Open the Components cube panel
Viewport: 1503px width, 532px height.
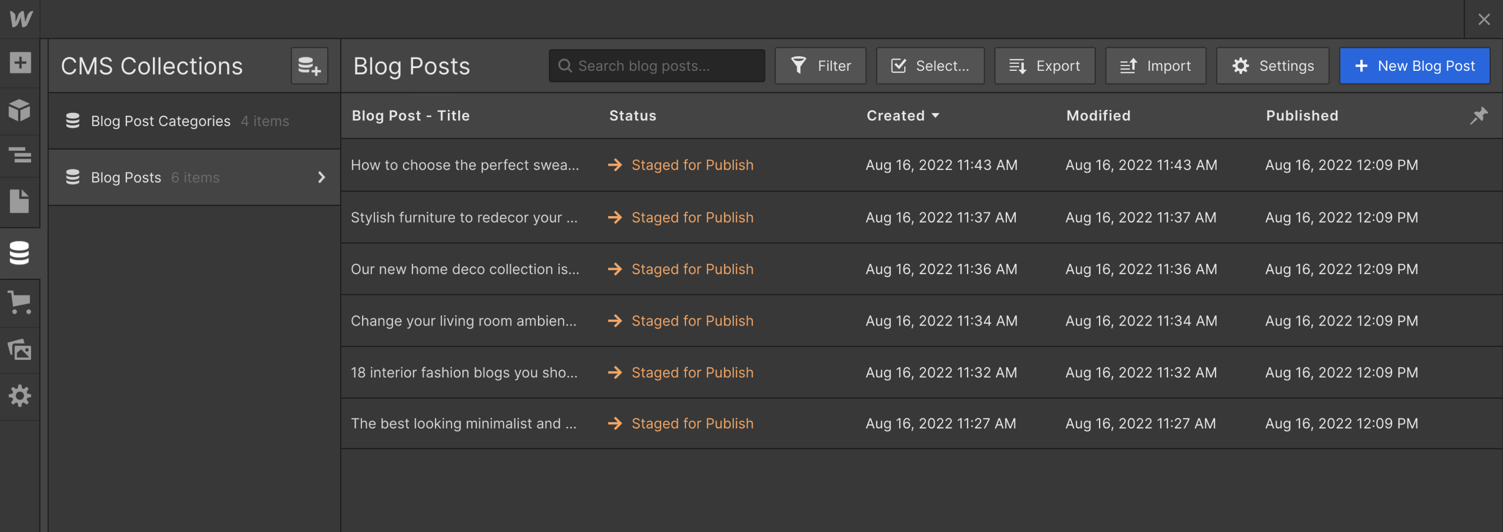pos(20,109)
